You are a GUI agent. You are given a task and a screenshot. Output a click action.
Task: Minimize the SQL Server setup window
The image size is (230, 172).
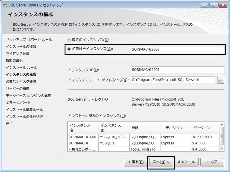pyautogui.click(x=204, y=5)
